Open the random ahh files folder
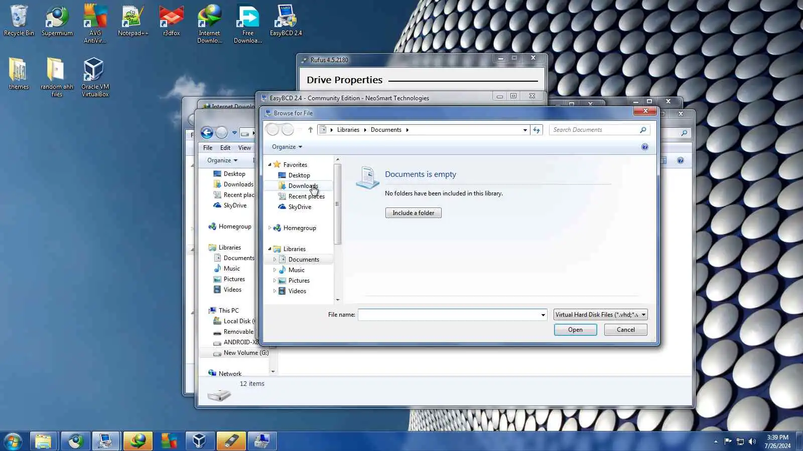Viewport: 803px width, 451px height. pyautogui.click(x=57, y=77)
